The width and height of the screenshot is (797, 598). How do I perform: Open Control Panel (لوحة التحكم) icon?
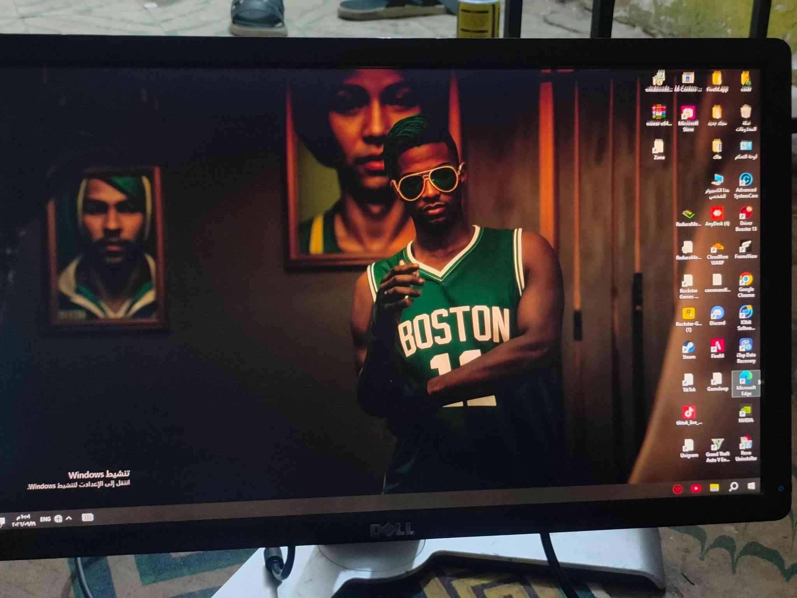[746, 150]
